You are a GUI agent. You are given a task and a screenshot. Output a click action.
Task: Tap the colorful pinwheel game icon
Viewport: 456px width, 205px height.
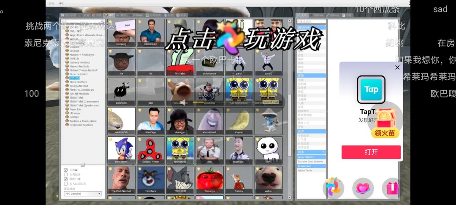[x=333, y=187]
